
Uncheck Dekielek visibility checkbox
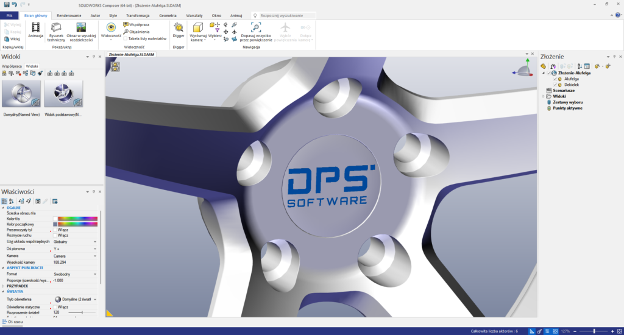[555, 85]
